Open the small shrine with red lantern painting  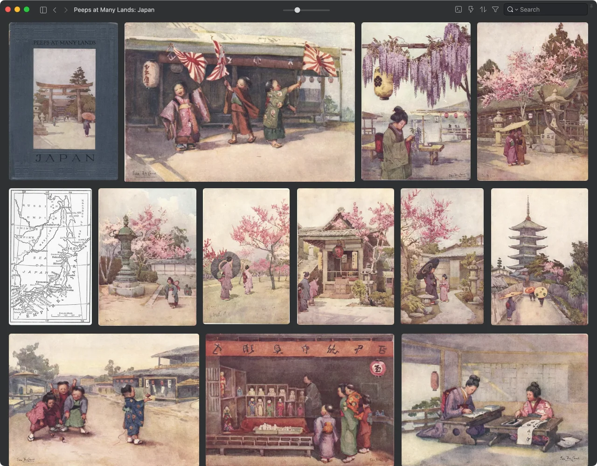click(346, 256)
